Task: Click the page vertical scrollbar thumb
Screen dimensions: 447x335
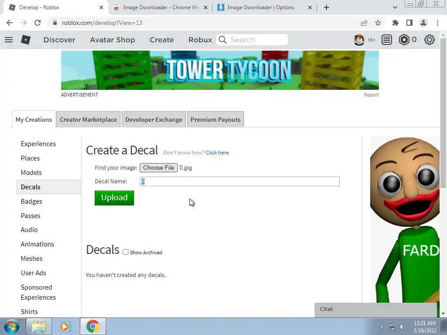Action: pos(443,113)
